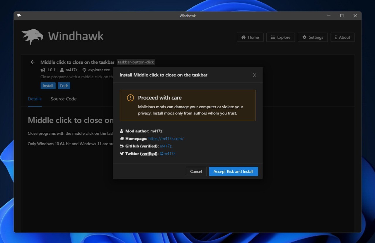The width and height of the screenshot is (375, 243).
Task: Follow the @m417z Twitter link
Action: pos(168,153)
